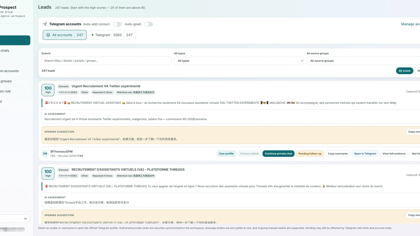View full evidence for the first lead

pyautogui.click(x=394, y=154)
